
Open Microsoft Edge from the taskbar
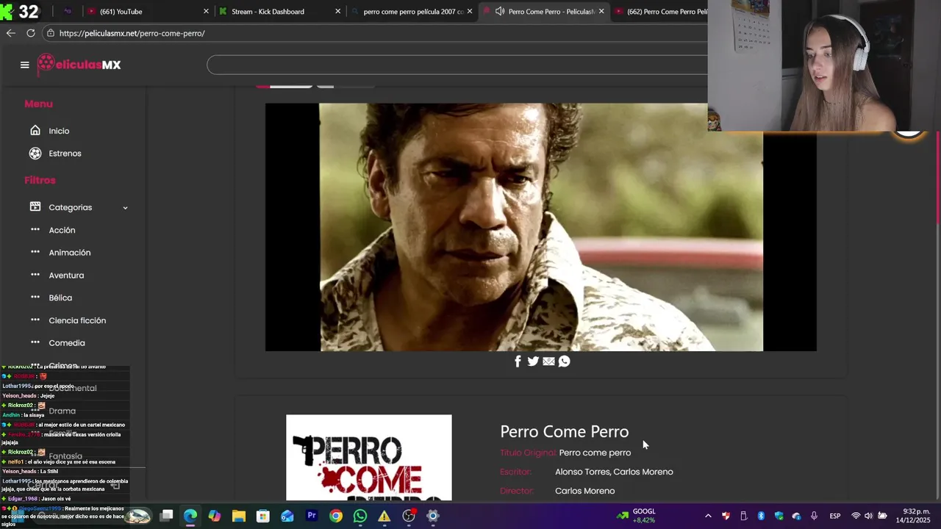[190, 516]
